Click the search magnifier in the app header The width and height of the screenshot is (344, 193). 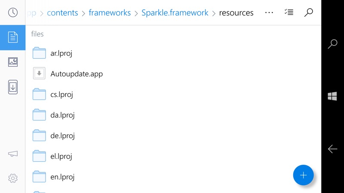pyautogui.click(x=308, y=12)
